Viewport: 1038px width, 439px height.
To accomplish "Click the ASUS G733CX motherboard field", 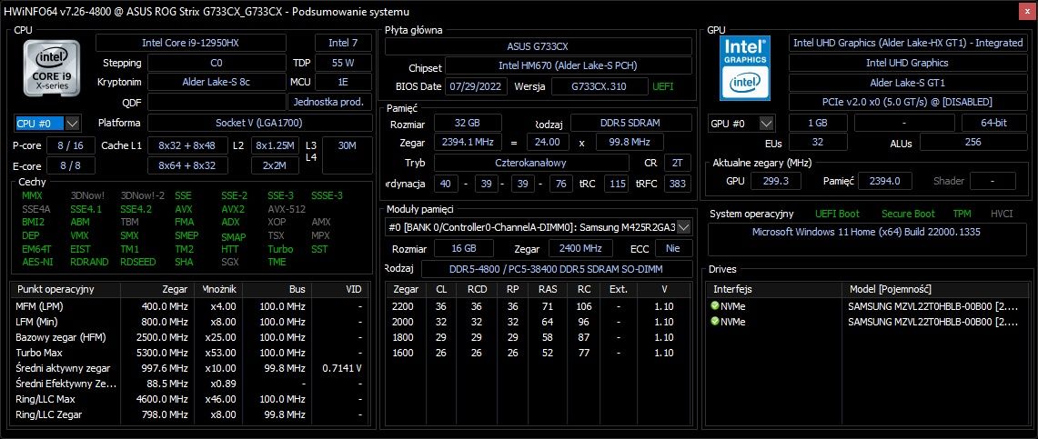I will pyautogui.click(x=539, y=46).
